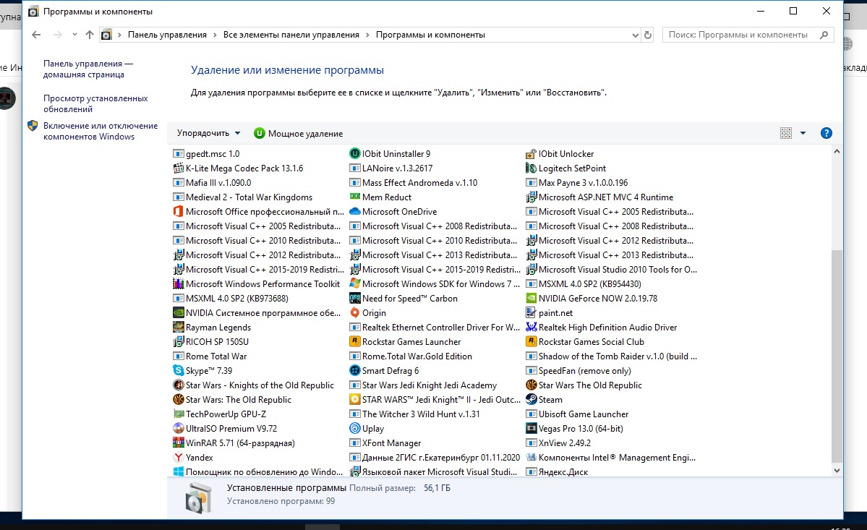This screenshot has width=867, height=530.
Task: Click the TechPowerUp GPU-Z icon
Action: (178, 414)
